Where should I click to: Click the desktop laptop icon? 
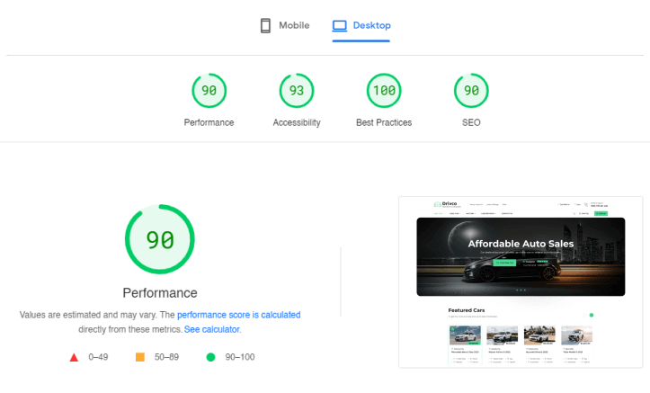[x=340, y=26]
